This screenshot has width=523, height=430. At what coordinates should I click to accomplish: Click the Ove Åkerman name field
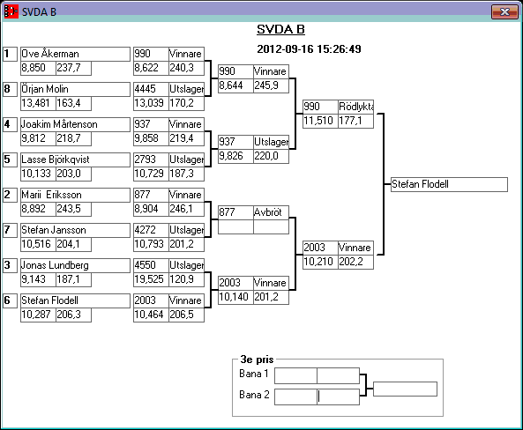click(75, 54)
